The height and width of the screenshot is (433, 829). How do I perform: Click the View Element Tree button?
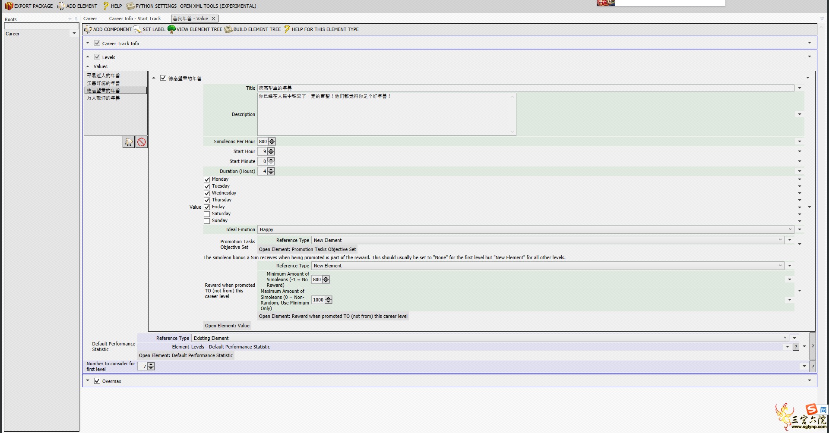[x=195, y=29]
